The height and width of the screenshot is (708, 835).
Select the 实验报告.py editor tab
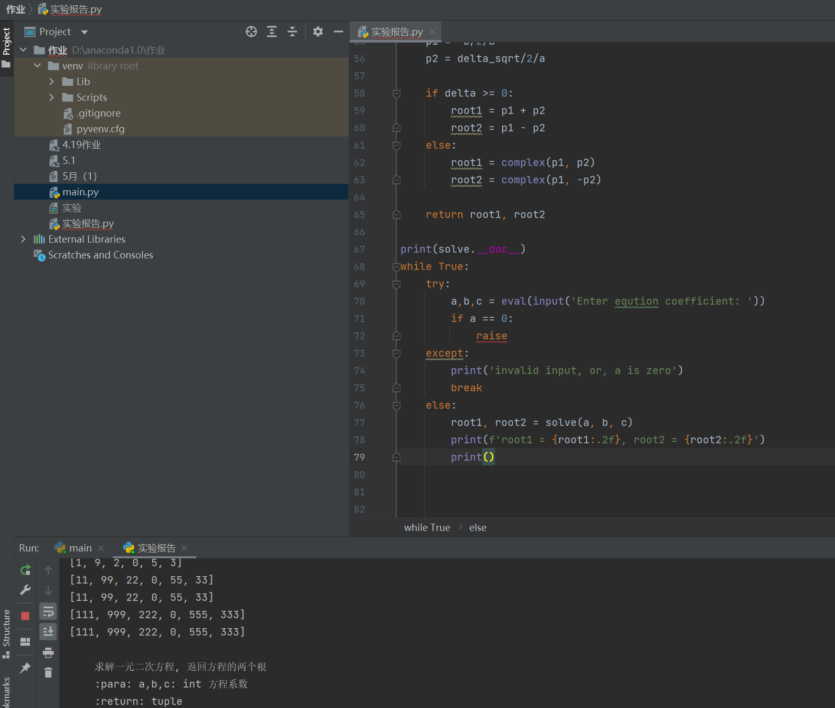pos(397,32)
